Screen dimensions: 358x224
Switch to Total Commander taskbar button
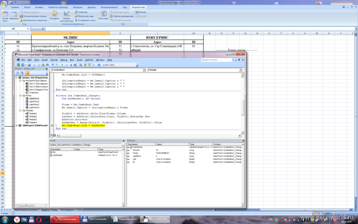click(95, 219)
